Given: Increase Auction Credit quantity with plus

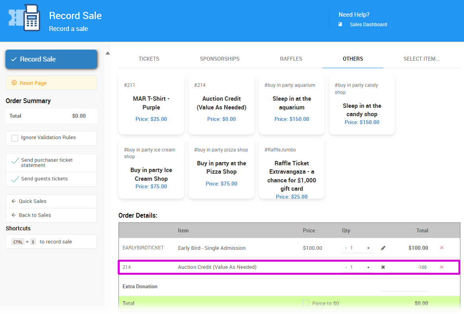Looking at the screenshot, I should tap(368, 267).
